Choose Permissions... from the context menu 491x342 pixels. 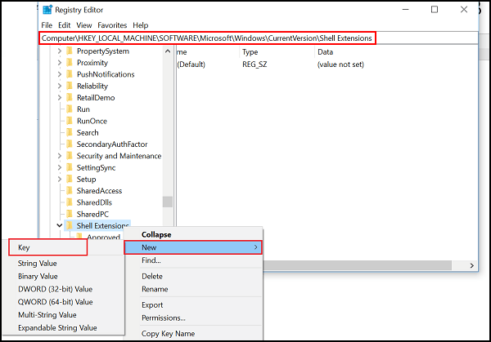click(193, 318)
